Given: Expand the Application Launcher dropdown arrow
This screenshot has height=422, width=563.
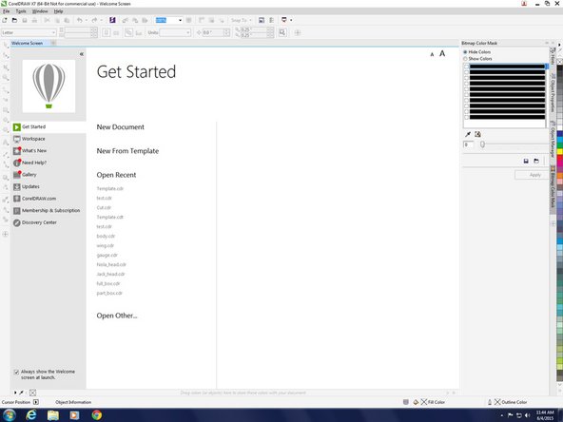Looking at the screenshot, I should (x=291, y=20).
